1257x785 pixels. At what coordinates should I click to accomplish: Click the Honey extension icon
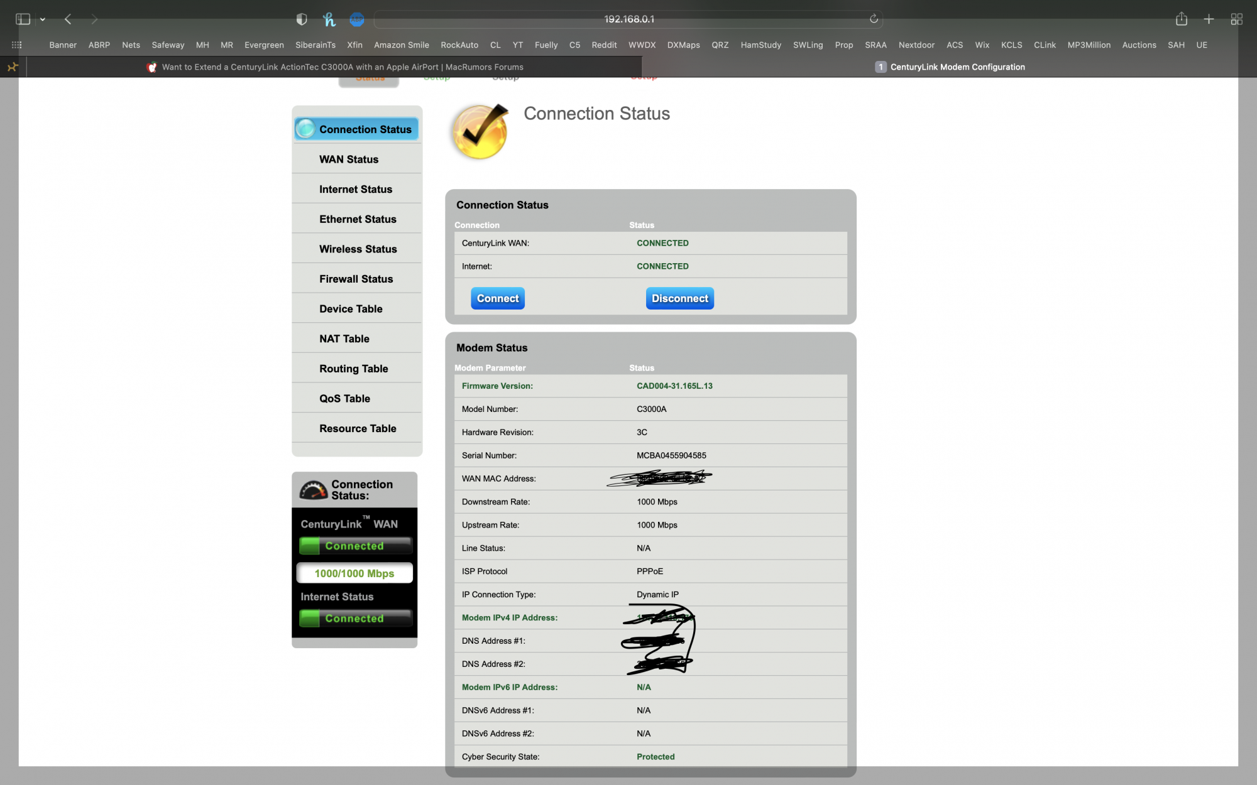pyautogui.click(x=329, y=19)
